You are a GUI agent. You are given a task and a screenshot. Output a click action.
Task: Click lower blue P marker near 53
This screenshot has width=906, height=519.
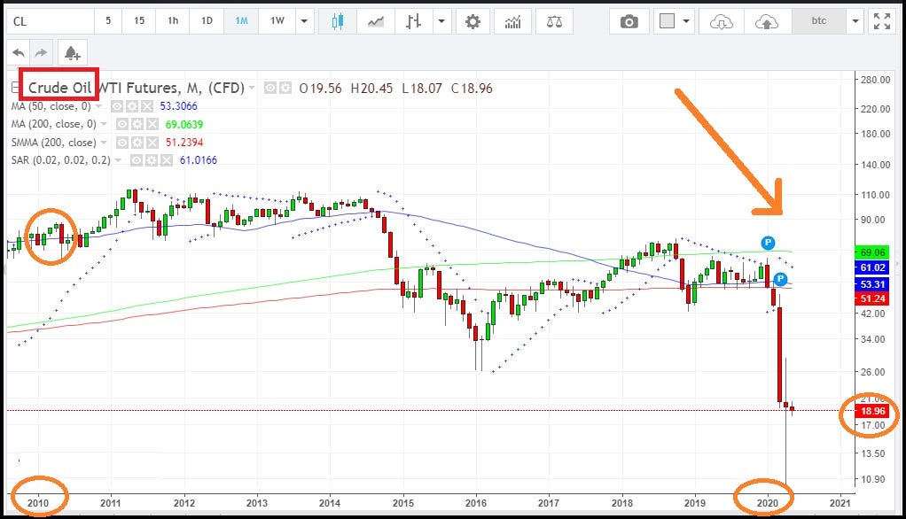780,279
